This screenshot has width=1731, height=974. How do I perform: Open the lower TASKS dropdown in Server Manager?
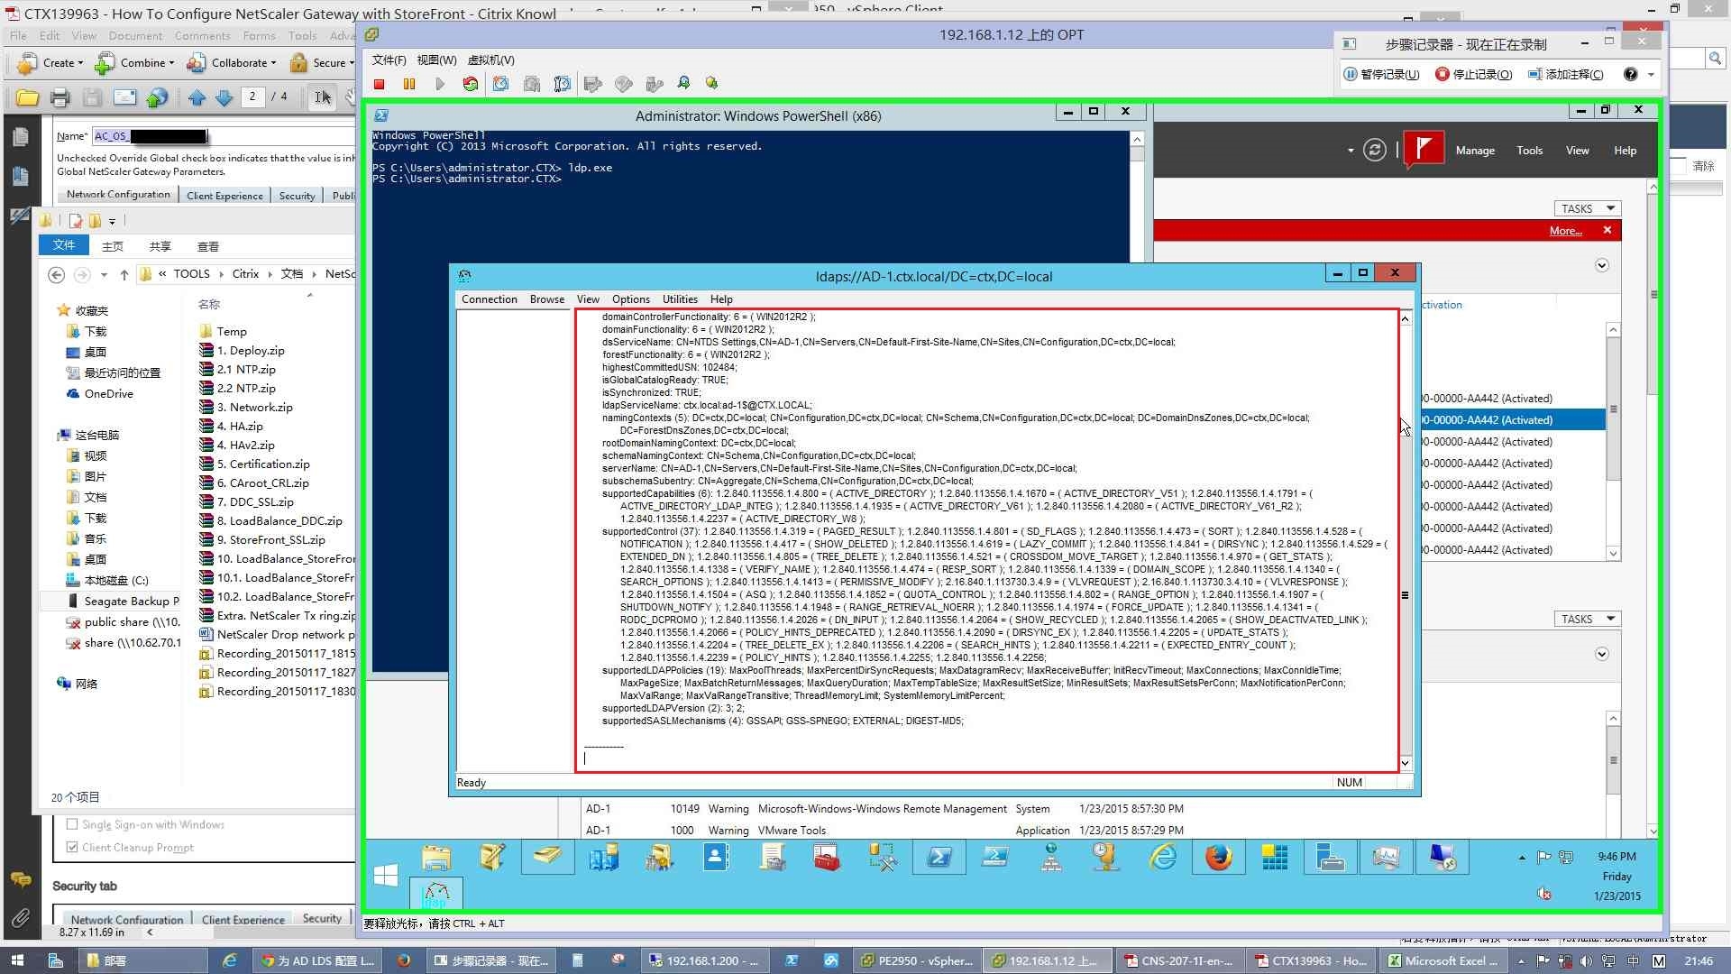1588,619
